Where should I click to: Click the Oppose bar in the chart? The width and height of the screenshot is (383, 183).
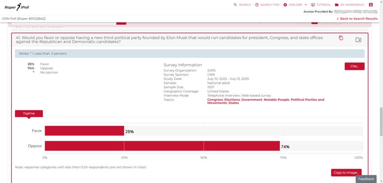click(x=162, y=146)
